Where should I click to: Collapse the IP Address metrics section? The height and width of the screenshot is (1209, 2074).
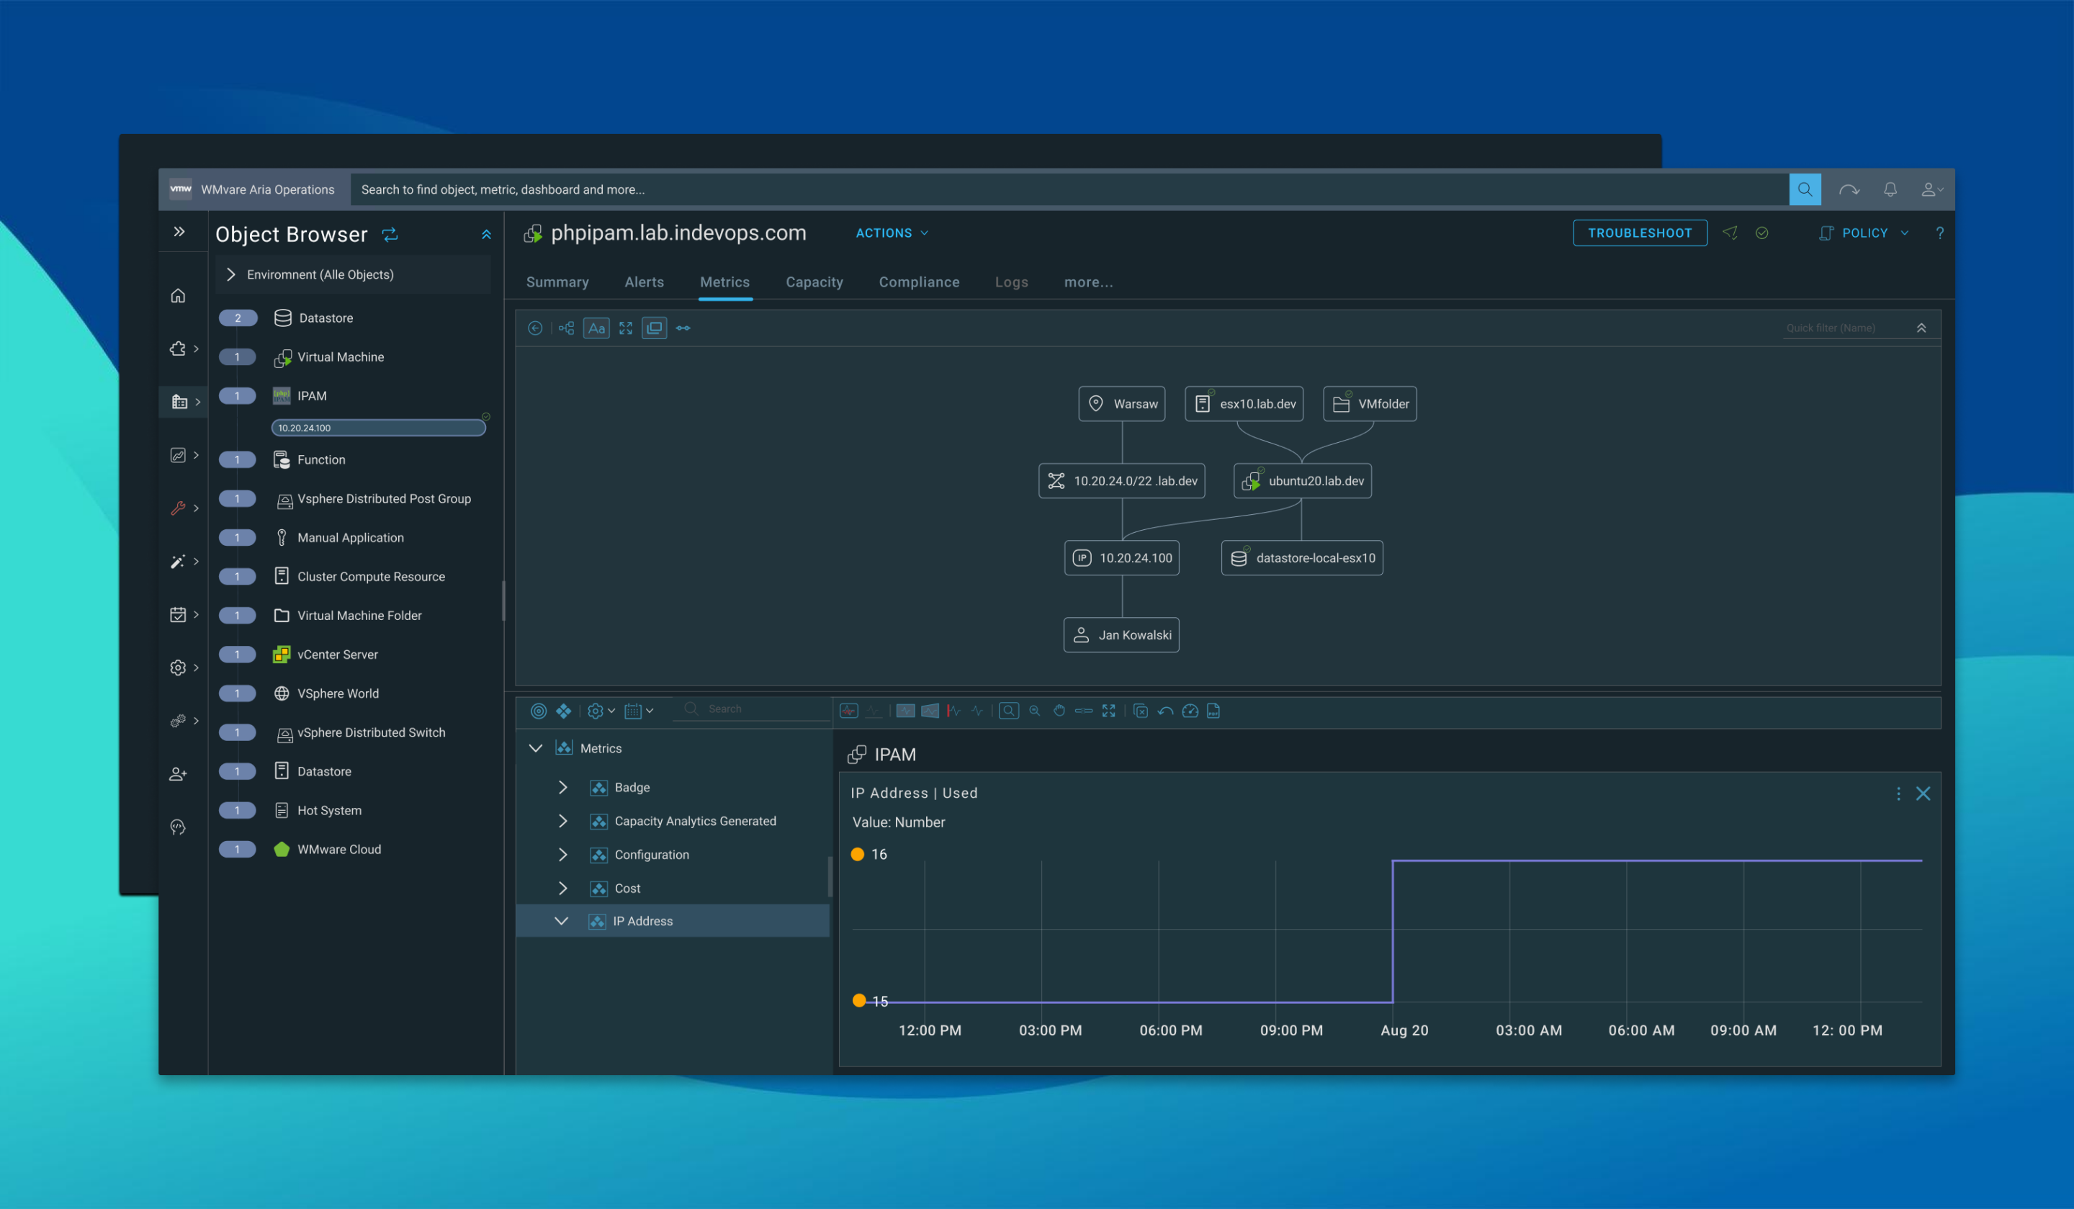[x=560, y=920]
